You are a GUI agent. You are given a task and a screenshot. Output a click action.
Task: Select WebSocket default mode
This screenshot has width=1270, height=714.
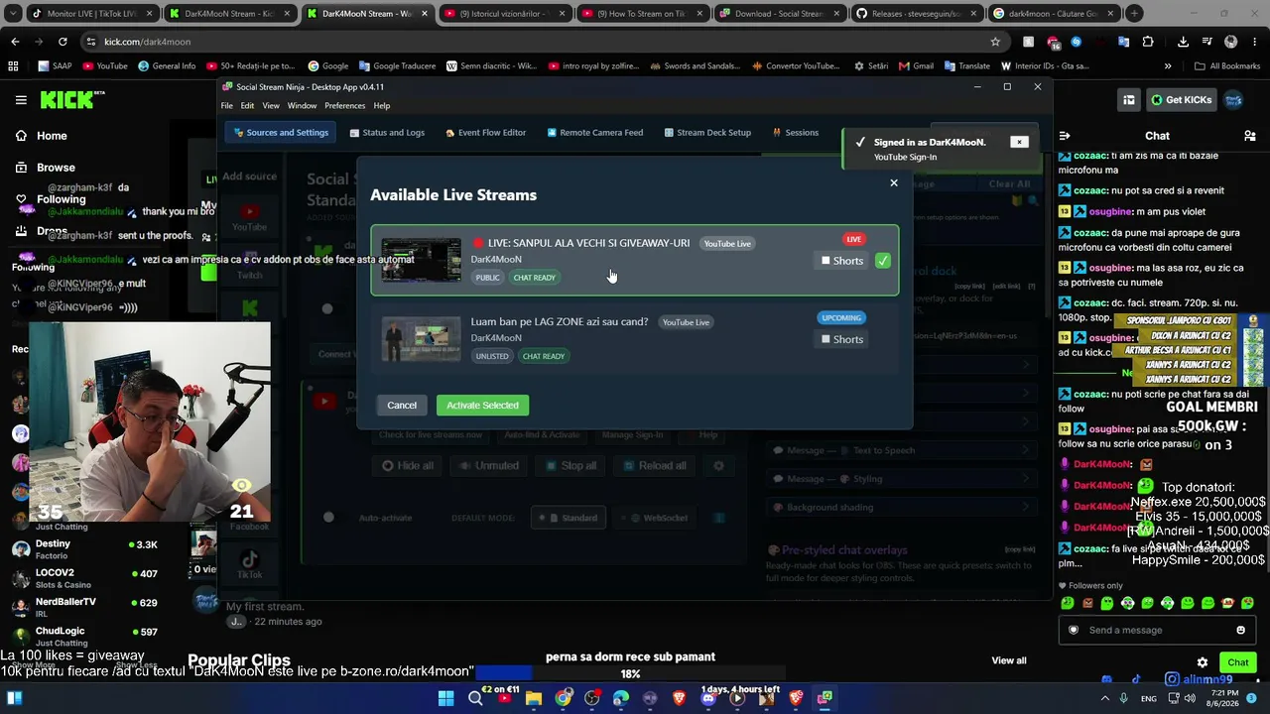point(655,518)
